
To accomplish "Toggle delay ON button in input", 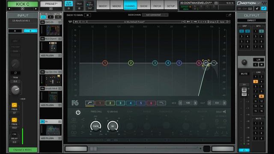I will [x=14, y=134].
